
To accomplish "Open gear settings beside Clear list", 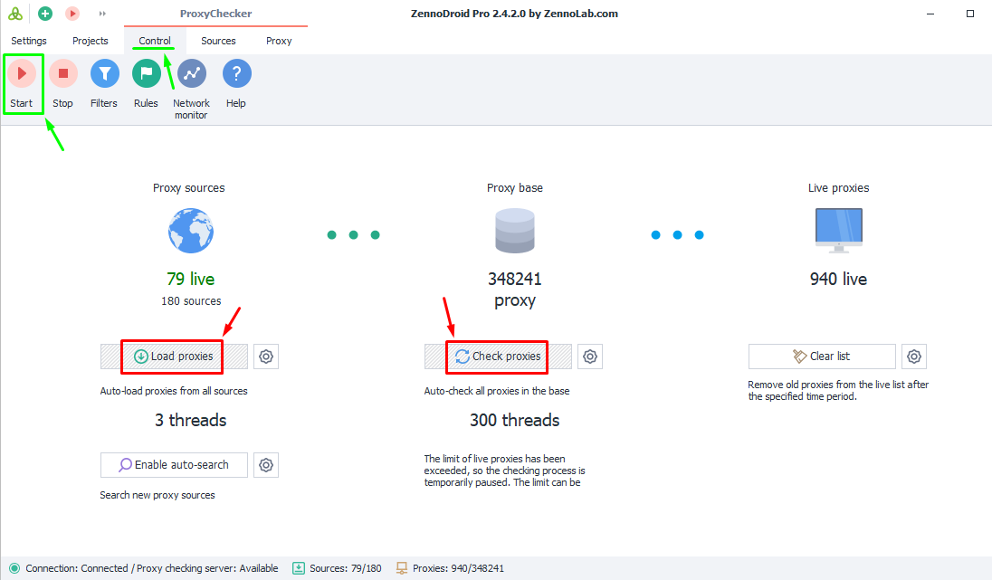I will point(914,357).
